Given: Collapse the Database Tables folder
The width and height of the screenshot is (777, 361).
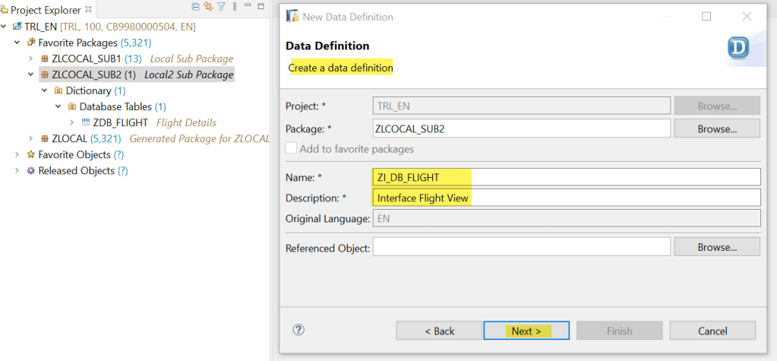Looking at the screenshot, I should [x=58, y=106].
